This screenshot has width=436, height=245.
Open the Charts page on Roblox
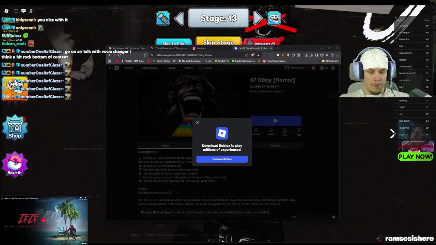pos(129,68)
